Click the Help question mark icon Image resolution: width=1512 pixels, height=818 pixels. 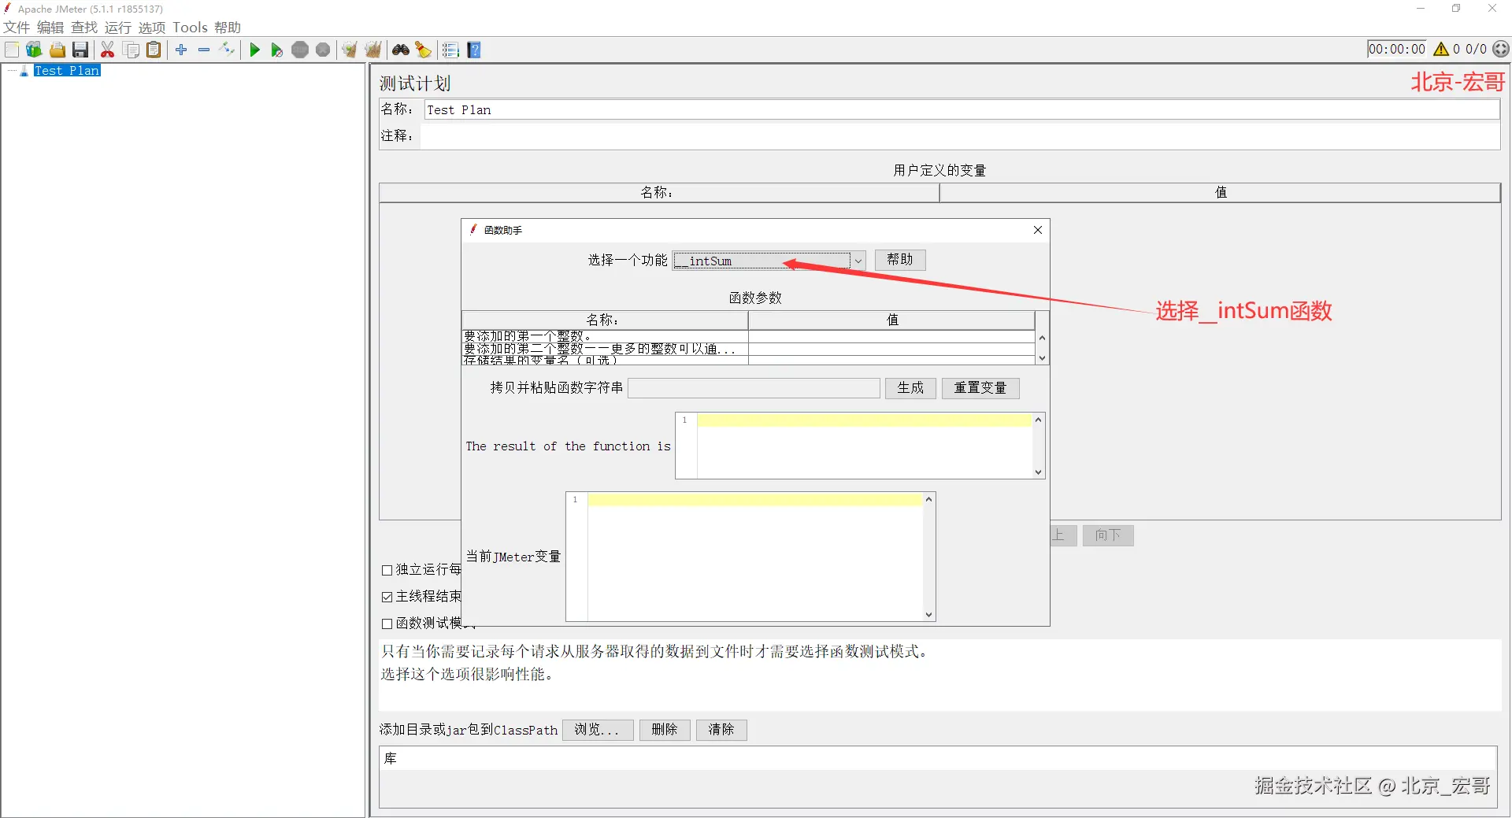pyautogui.click(x=474, y=50)
